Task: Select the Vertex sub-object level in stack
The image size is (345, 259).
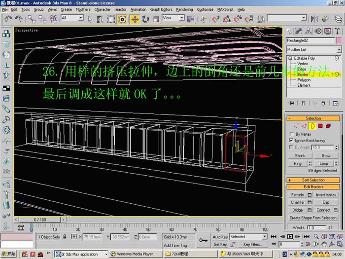Action: point(303,64)
